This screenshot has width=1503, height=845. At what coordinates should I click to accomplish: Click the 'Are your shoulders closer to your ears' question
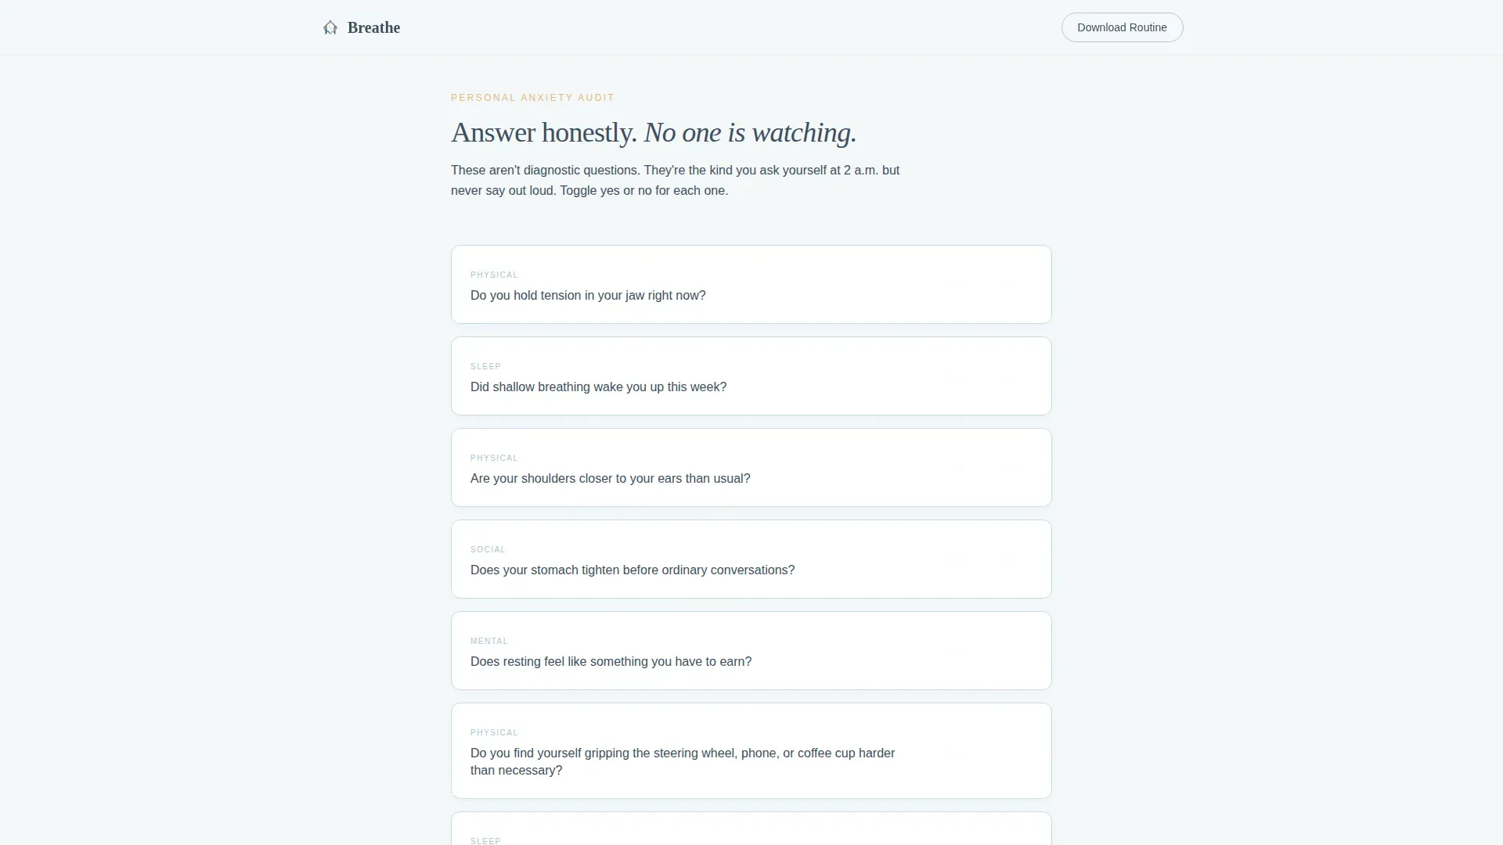pyautogui.click(x=610, y=479)
